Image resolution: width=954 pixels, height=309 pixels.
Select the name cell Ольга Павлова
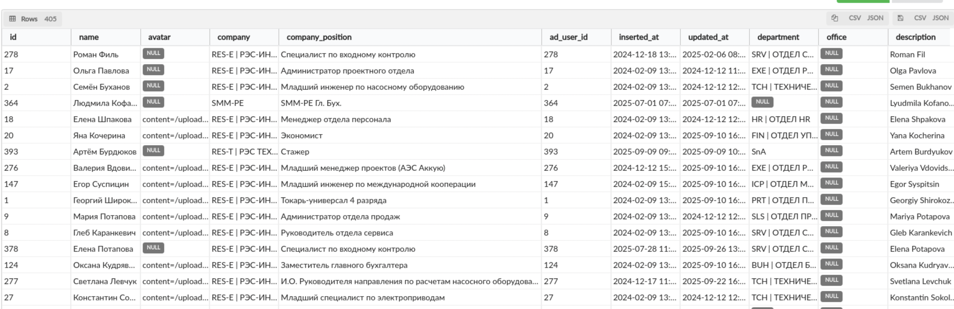101,71
